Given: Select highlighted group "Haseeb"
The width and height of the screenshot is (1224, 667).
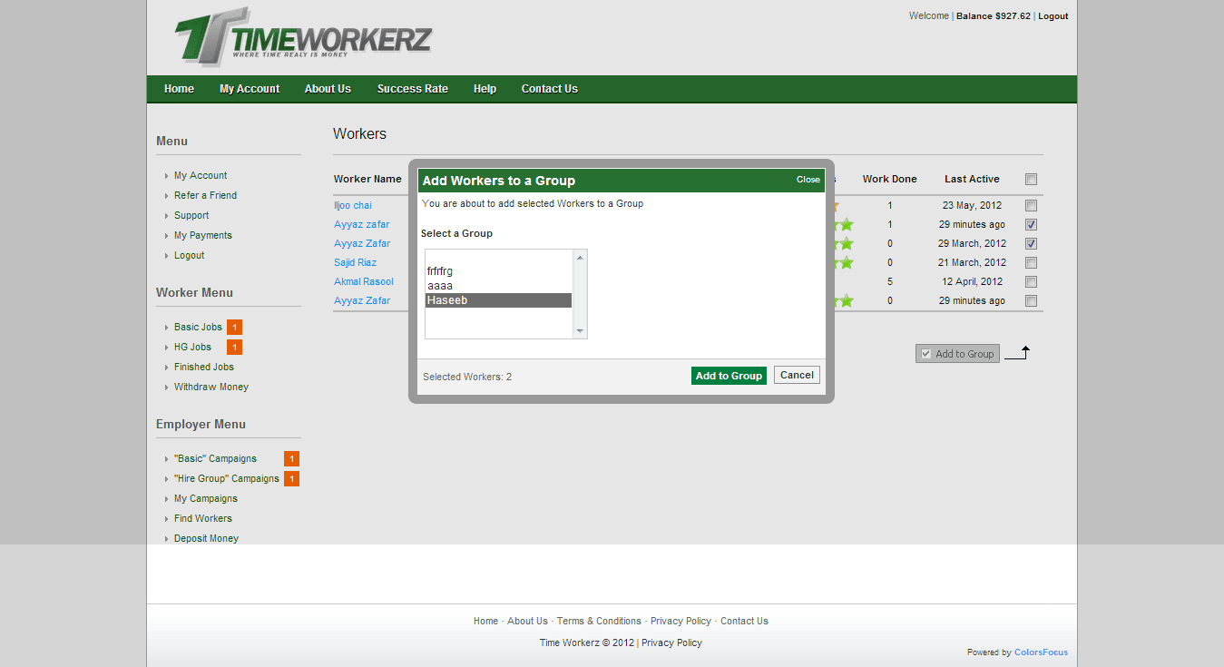Looking at the screenshot, I should [x=499, y=300].
